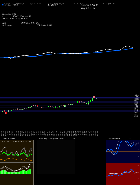
Task: Click the 'Avg Vol: 0.071 M' label
Action: click(x=90, y=5)
